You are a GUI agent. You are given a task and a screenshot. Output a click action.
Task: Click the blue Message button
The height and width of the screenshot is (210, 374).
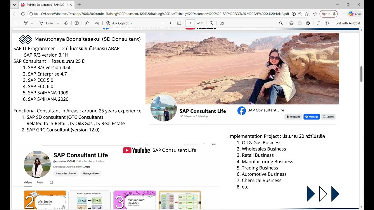(x=311, y=117)
